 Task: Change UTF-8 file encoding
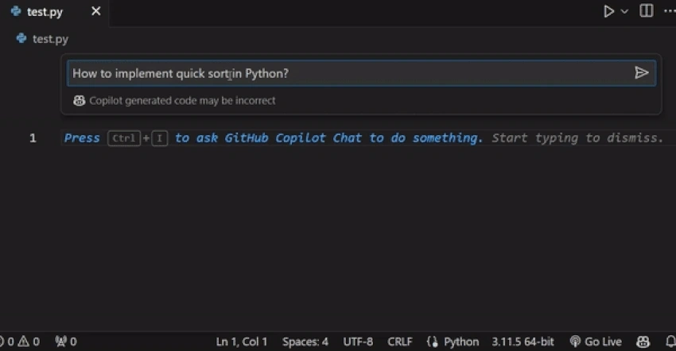point(358,341)
